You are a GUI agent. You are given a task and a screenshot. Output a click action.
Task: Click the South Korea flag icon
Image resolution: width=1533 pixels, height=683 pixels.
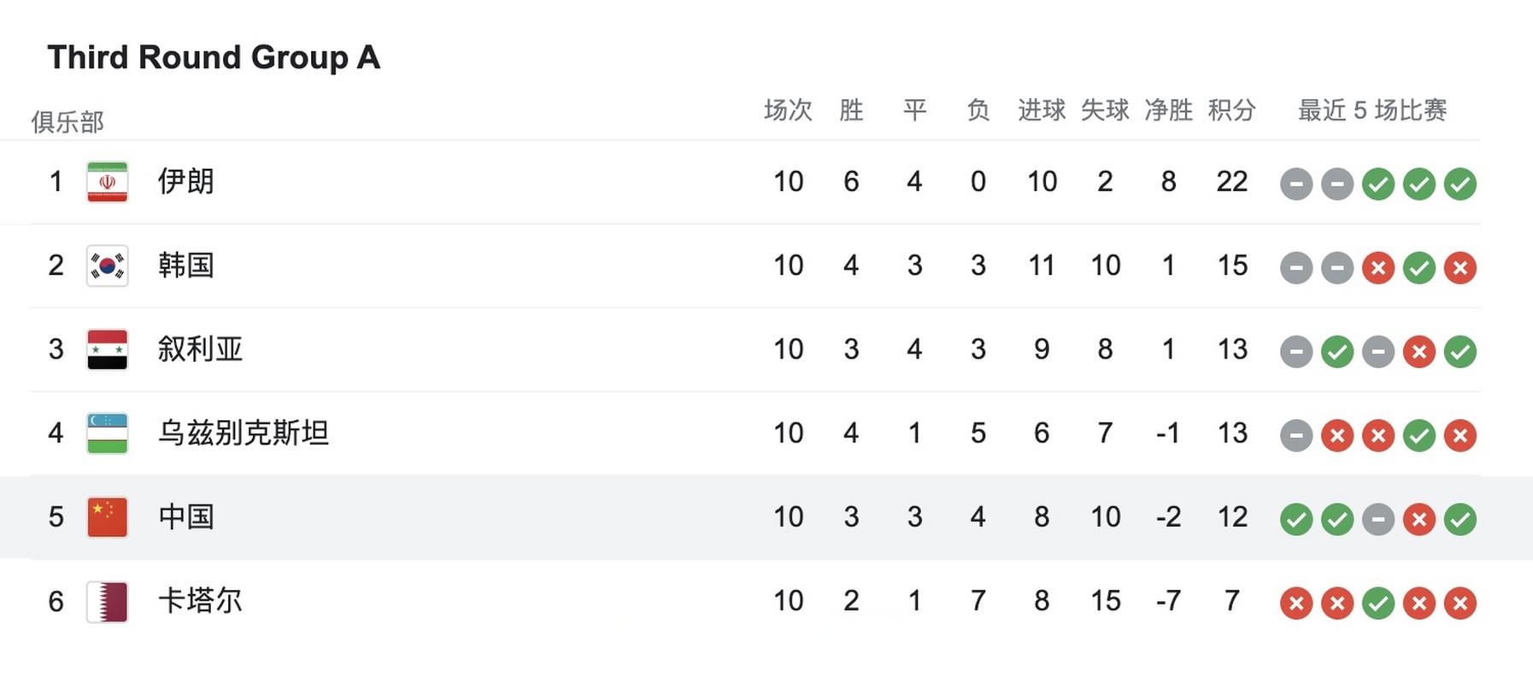pos(108,266)
